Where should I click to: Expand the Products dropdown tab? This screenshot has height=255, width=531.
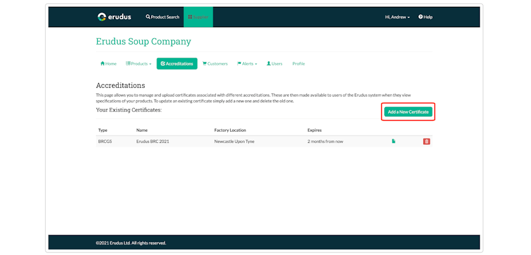pos(139,64)
